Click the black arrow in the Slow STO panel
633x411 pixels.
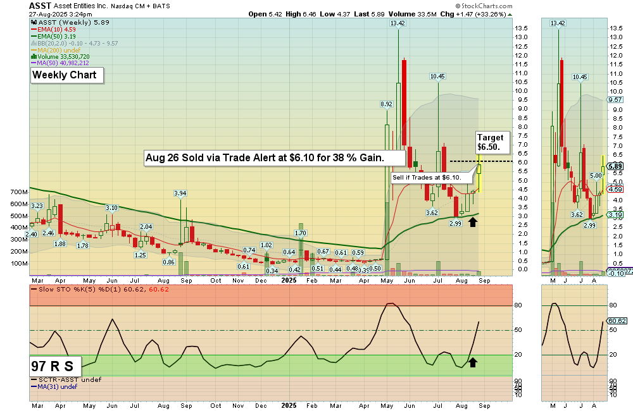point(472,362)
